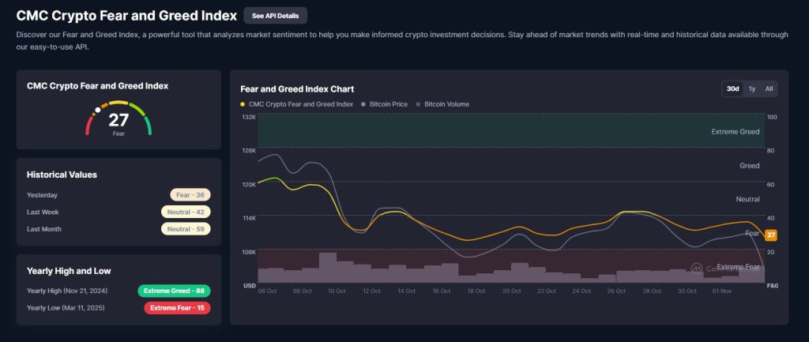This screenshot has width=809, height=342.
Task: Click the 06 Oct date on the x-axis
Action: pos(268,291)
